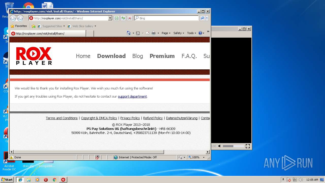Click the scroll left arrow in IE
The width and height of the screenshot is (325, 183).
point(11,152)
